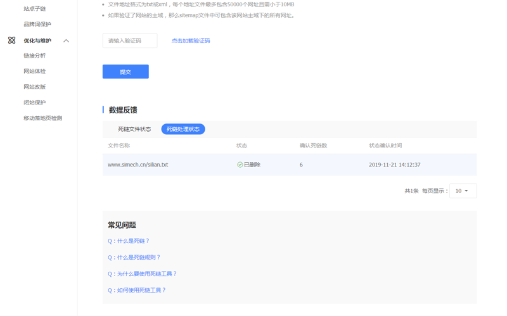Open 移动落地页检测 in sidebar
Viewport: 507px width, 316px height.
pyautogui.click(x=42, y=118)
